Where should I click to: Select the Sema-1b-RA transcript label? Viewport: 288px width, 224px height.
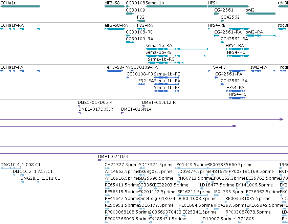159,46
